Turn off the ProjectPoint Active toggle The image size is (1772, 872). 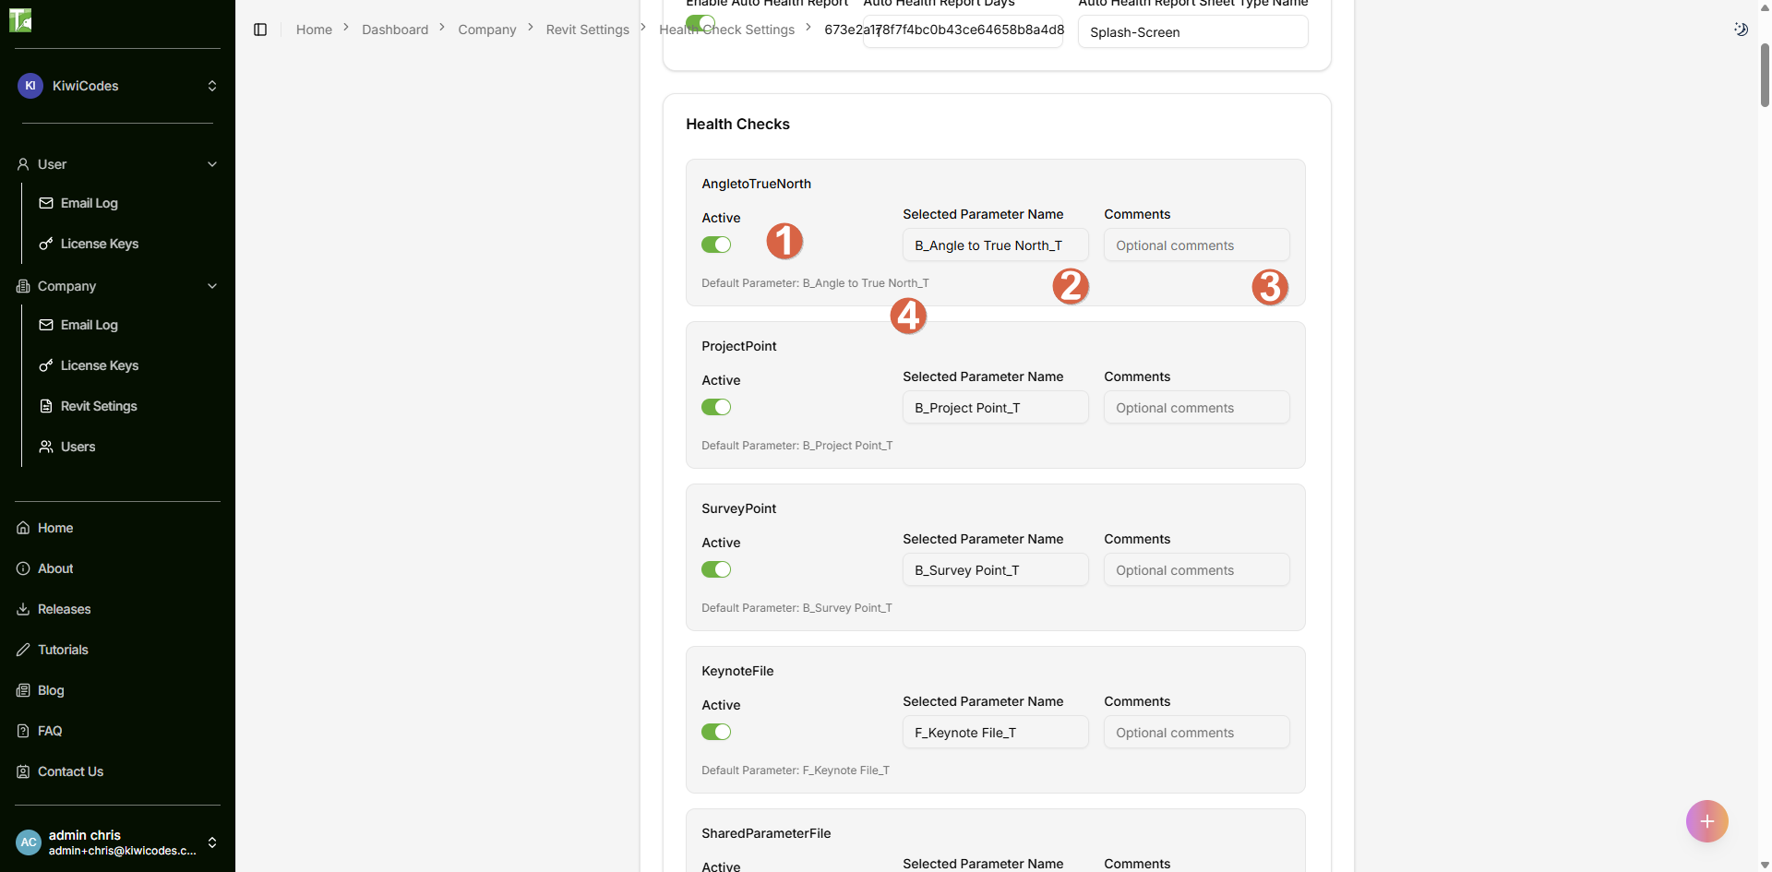pos(716,407)
